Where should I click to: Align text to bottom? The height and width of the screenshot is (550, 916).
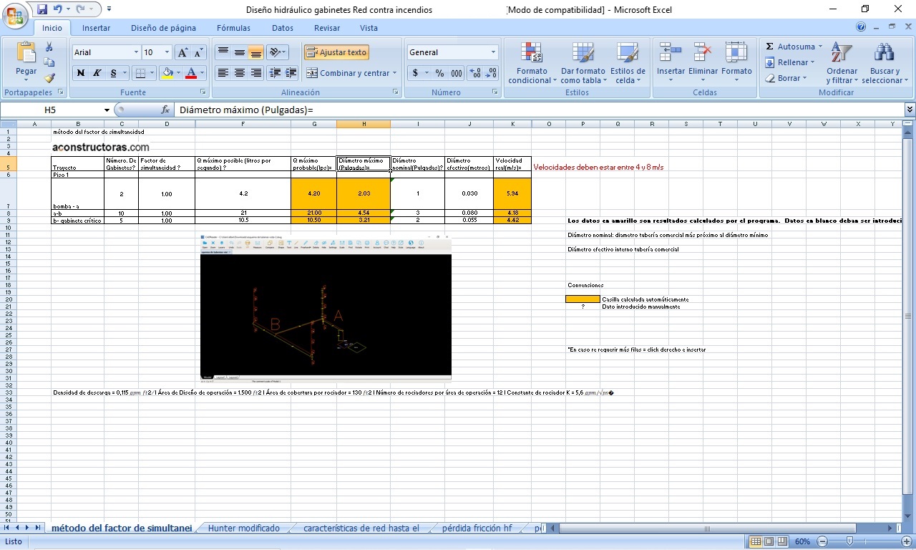(255, 52)
